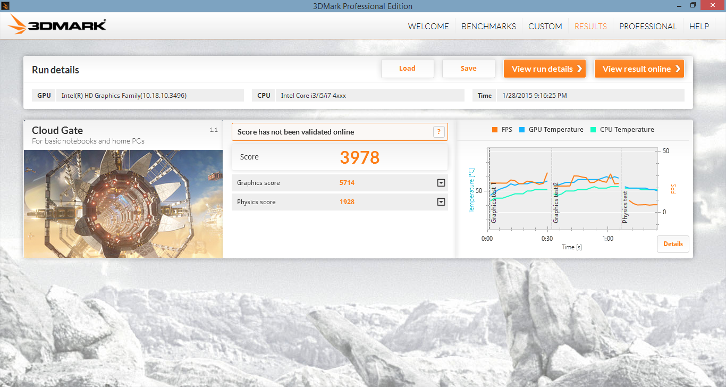
Task: Open the Benchmarks tab
Action: coord(488,26)
